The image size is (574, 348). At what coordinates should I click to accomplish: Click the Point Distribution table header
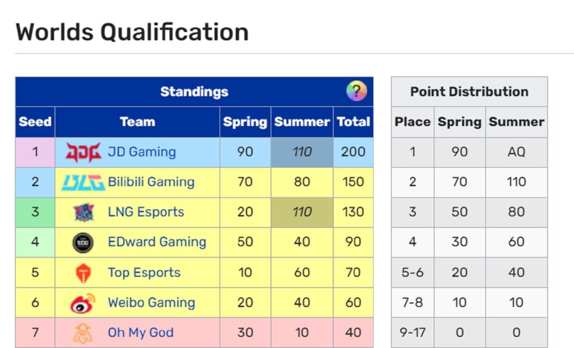tap(469, 92)
